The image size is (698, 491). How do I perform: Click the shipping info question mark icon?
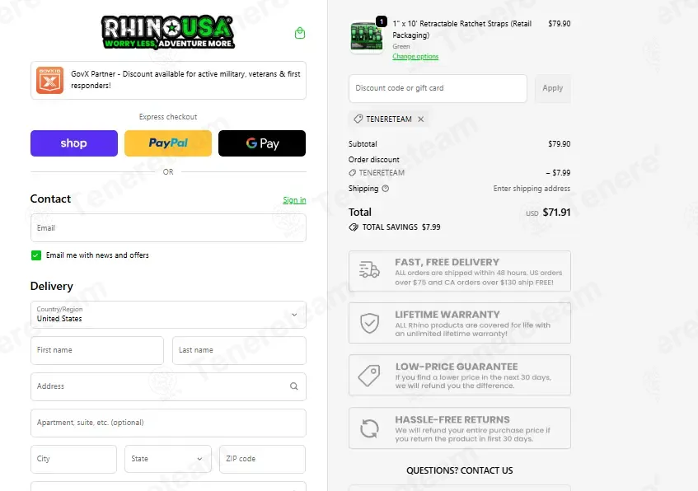point(386,189)
